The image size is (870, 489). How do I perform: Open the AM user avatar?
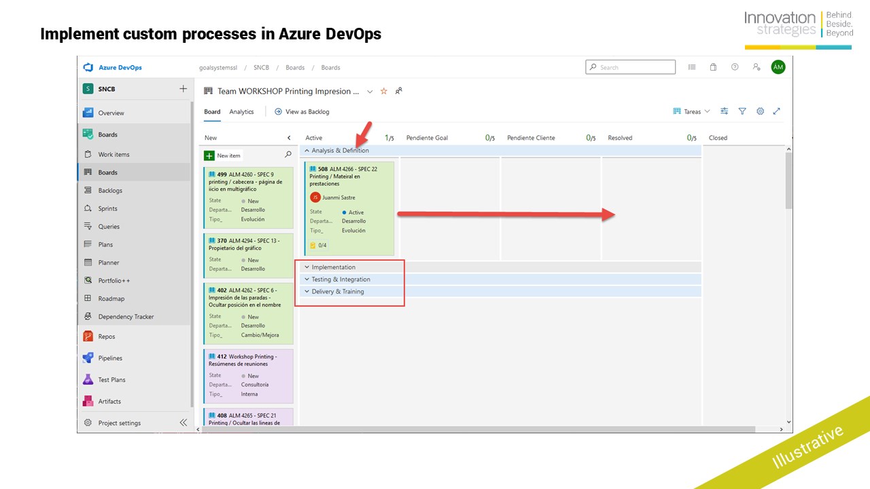tap(778, 67)
